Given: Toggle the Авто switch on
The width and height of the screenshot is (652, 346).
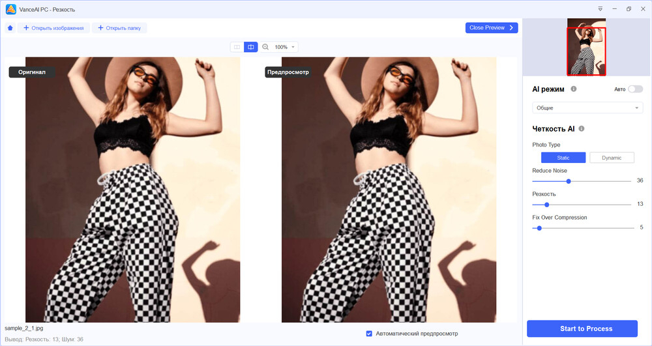Looking at the screenshot, I should click(x=635, y=89).
